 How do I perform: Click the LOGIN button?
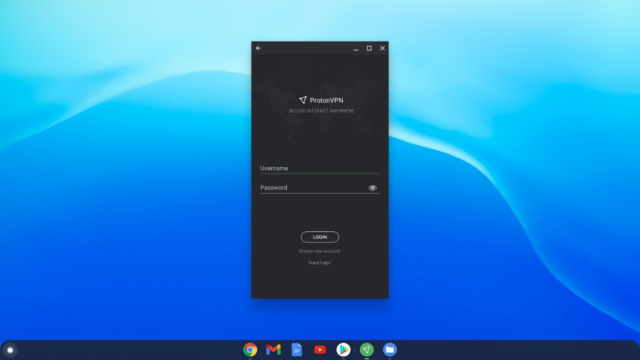[x=319, y=237]
